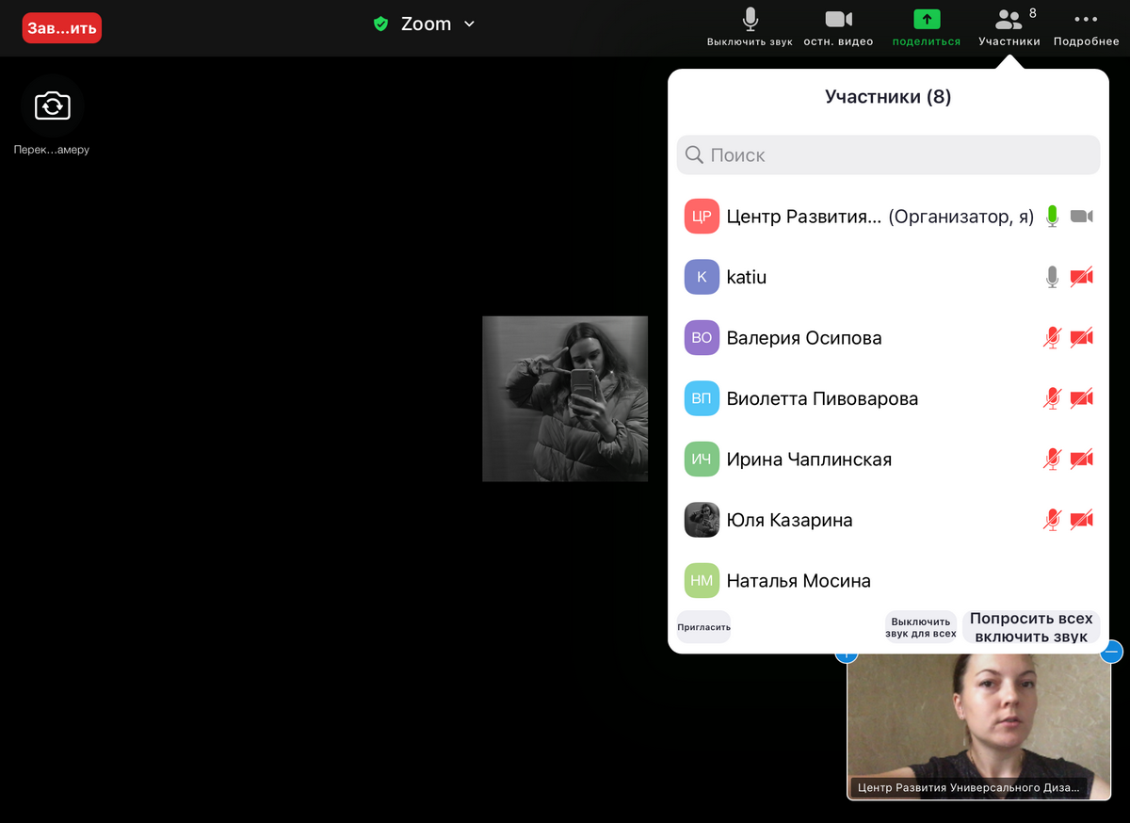Click the video-off icon for Юля Казарина
Image resolution: width=1130 pixels, height=823 pixels.
point(1082,520)
